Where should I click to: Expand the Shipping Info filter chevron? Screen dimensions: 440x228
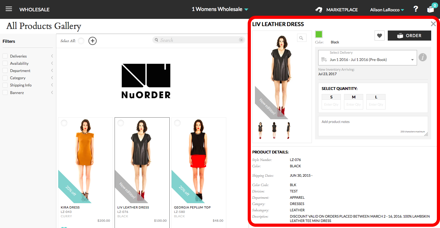point(52,85)
